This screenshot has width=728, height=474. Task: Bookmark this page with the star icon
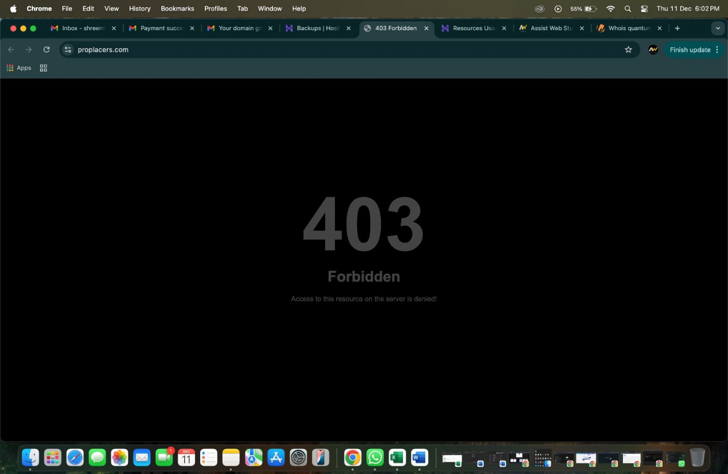pos(628,49)
